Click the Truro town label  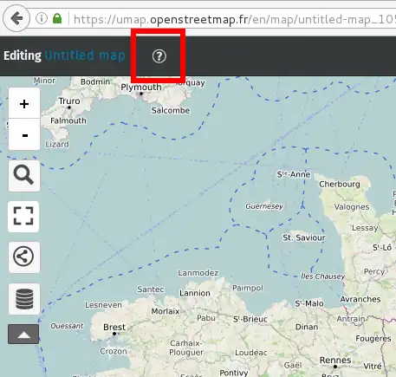tap(69, 101)
